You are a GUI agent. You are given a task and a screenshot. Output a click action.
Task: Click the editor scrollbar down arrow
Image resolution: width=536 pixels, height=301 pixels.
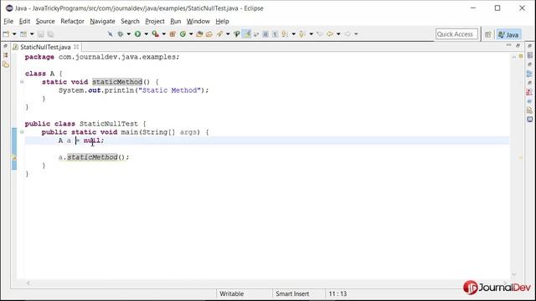(x=513, y=274)
